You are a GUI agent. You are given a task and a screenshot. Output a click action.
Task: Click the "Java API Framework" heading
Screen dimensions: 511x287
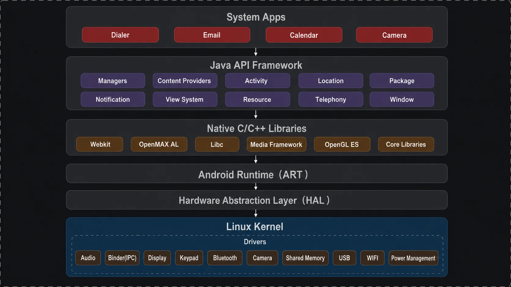pyautogui.click(x=256, y=65)
